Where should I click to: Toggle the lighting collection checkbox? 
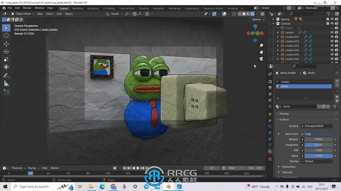(328, 19)
